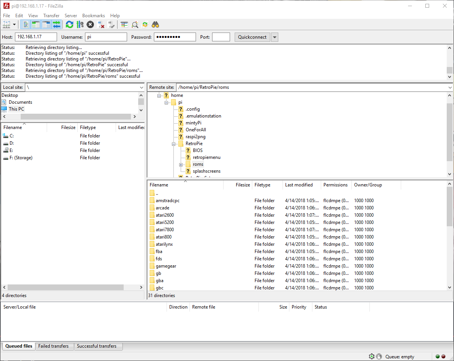Reconnect to the last server
454x361 pixels.
tap(111, 25)
